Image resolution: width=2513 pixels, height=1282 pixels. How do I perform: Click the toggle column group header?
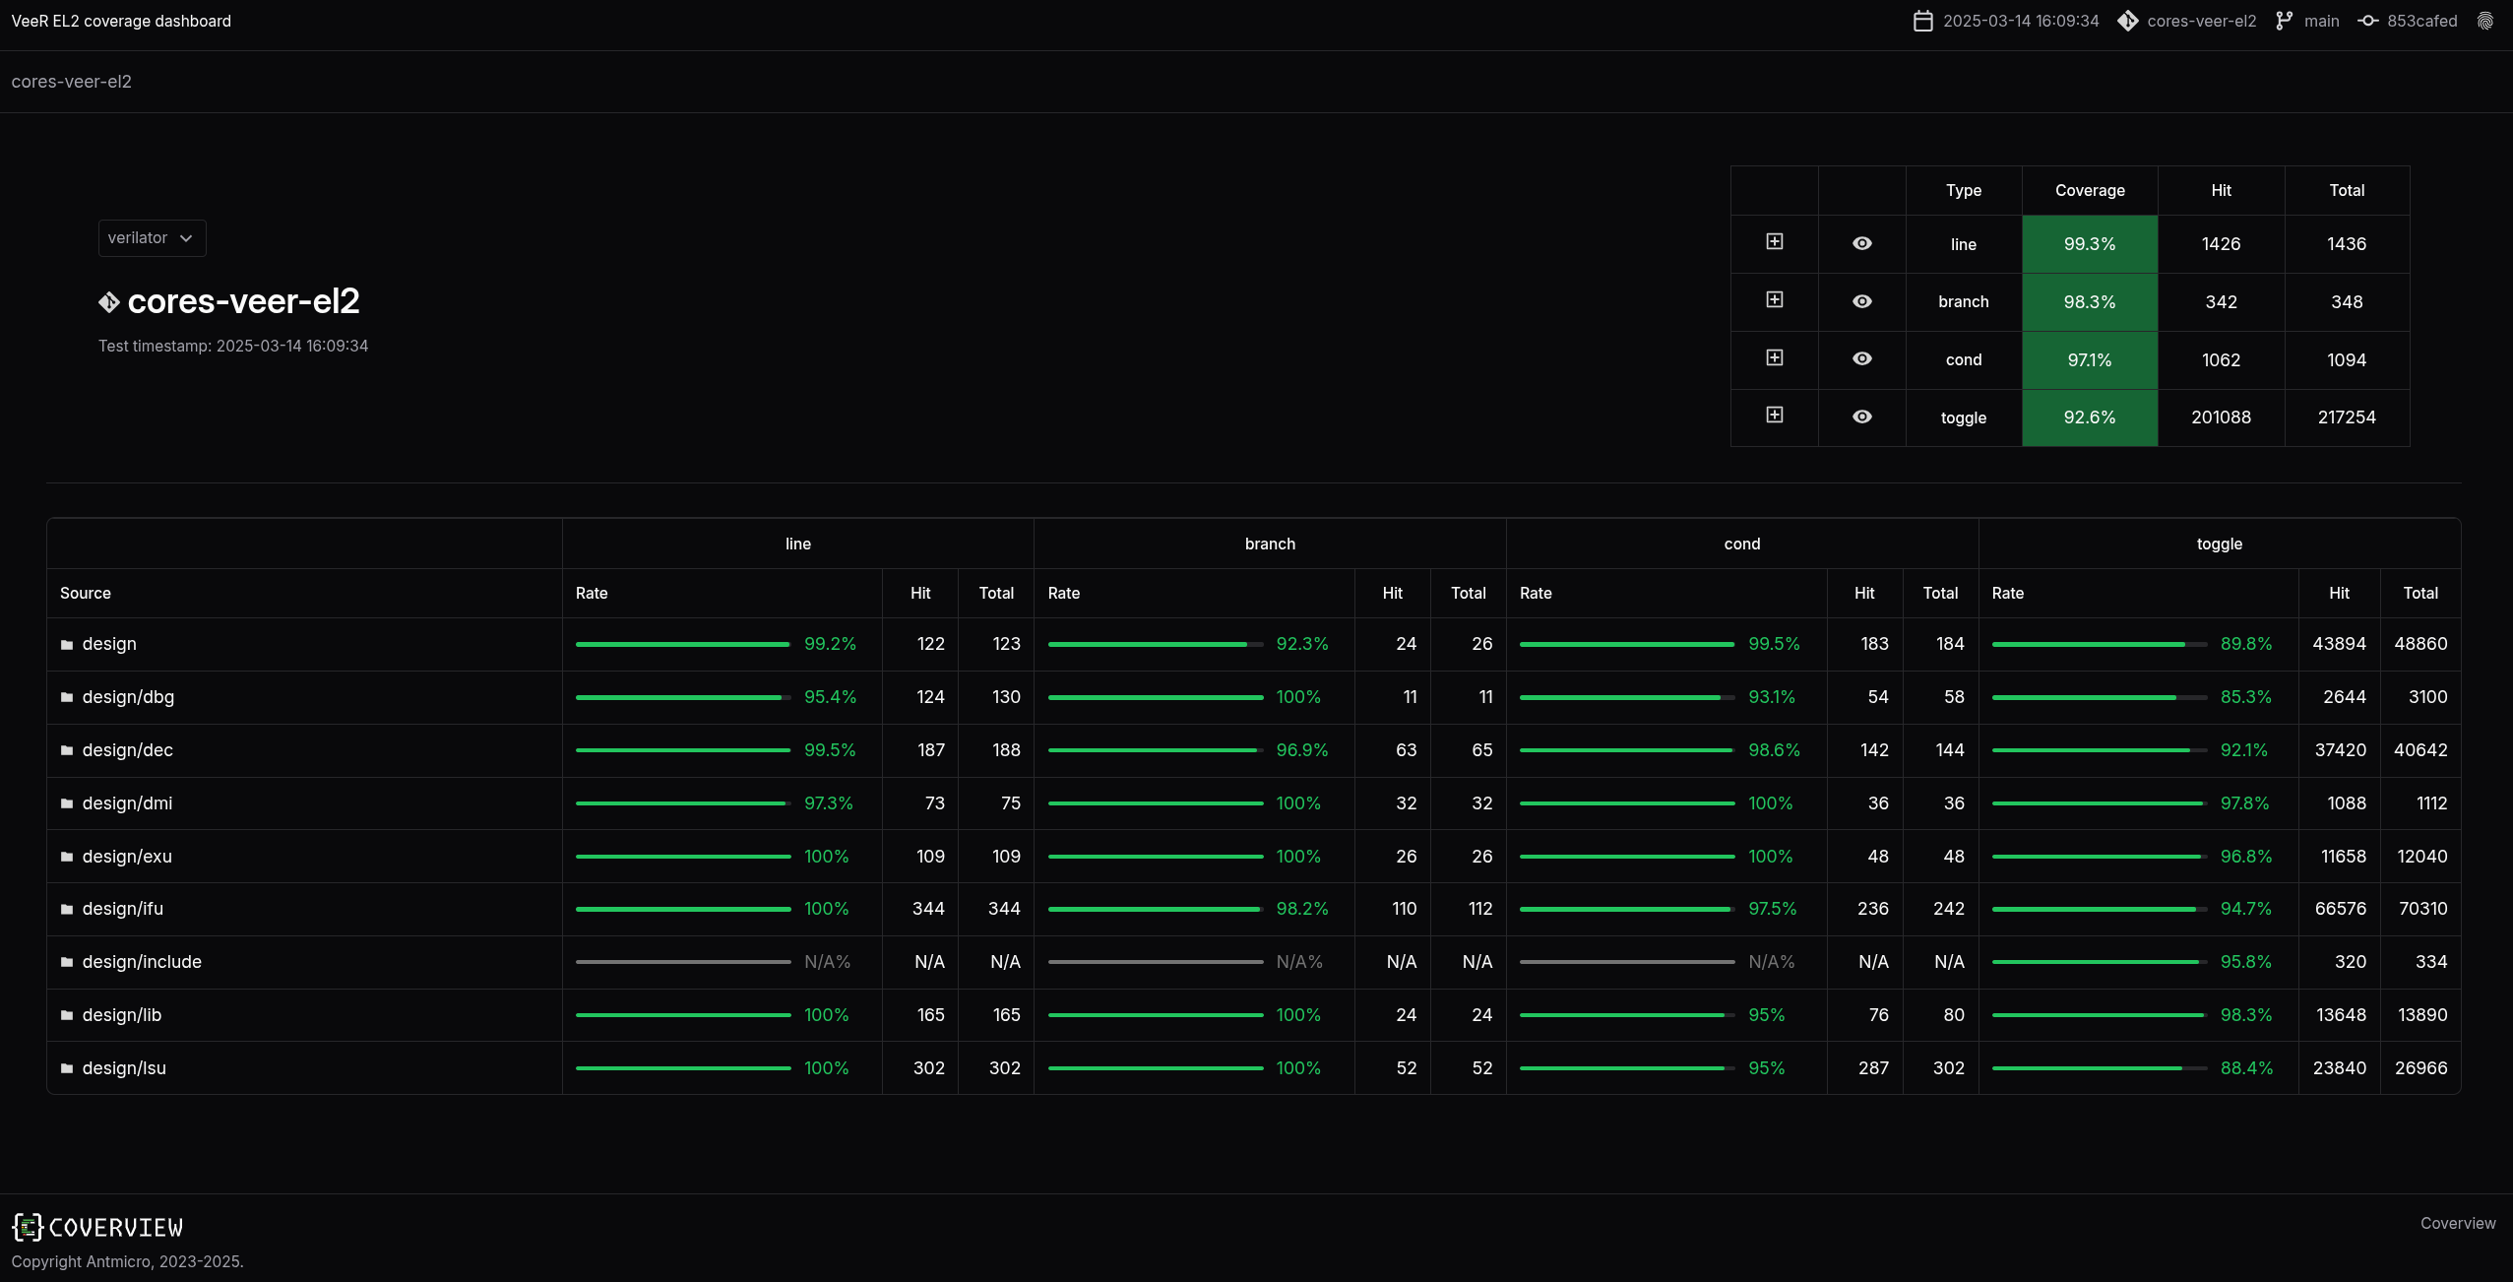tap(2220, 544)
